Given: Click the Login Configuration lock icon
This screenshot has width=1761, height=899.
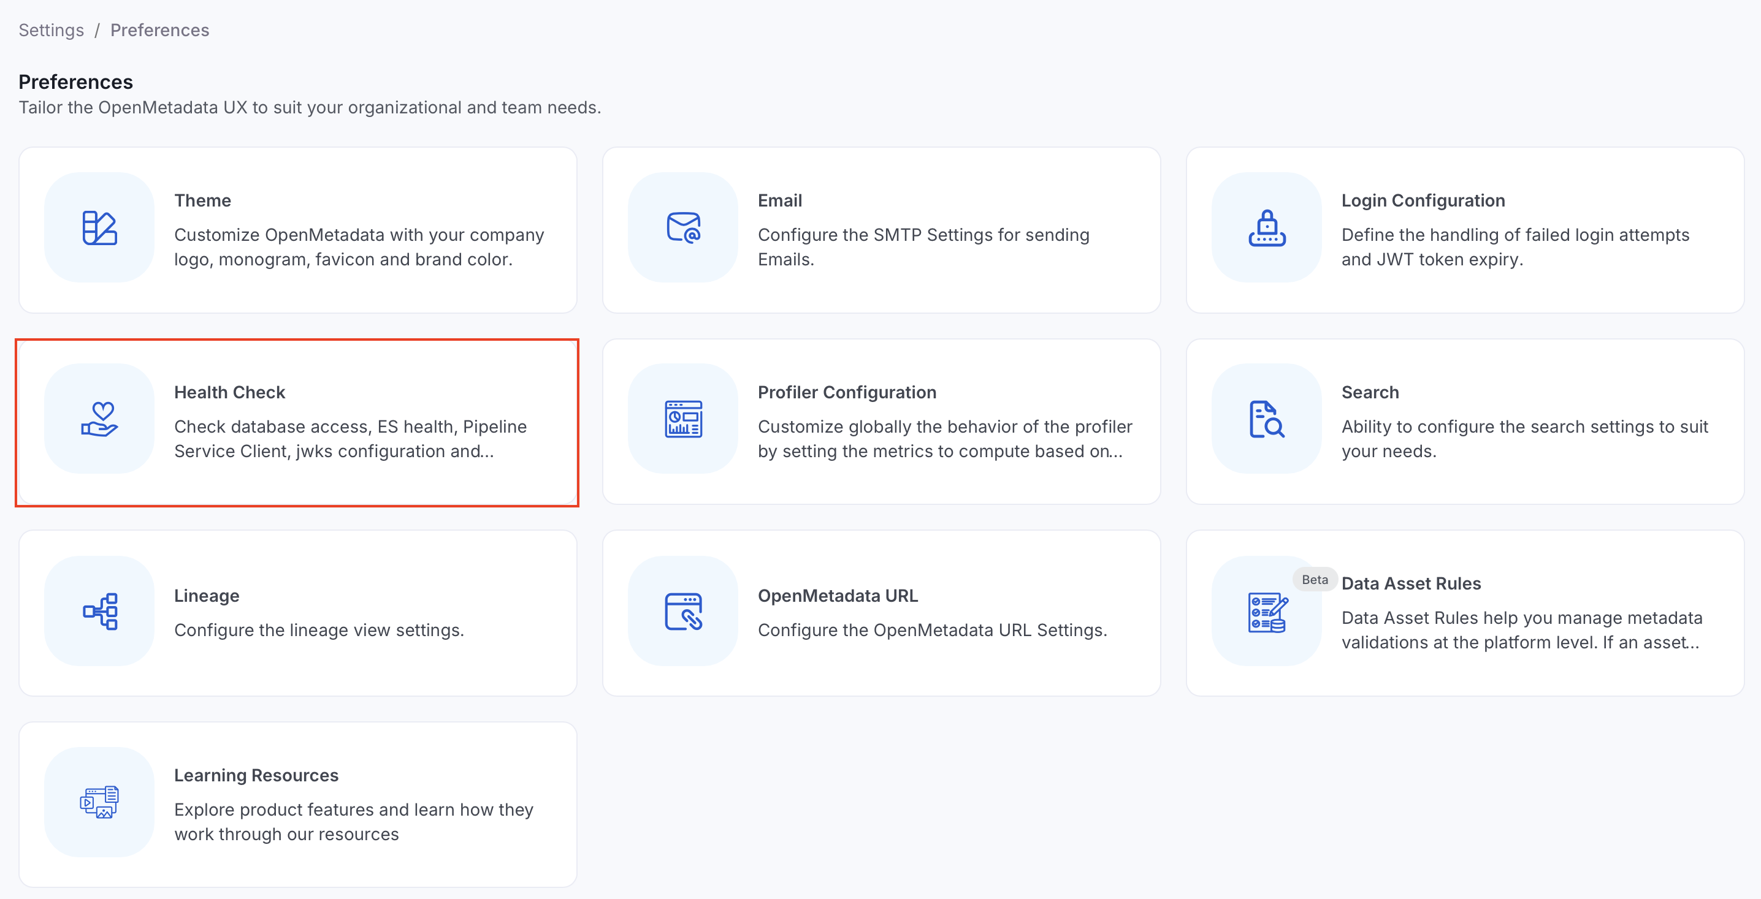Looking at the screenshot, I should [x=1267, y=227].
